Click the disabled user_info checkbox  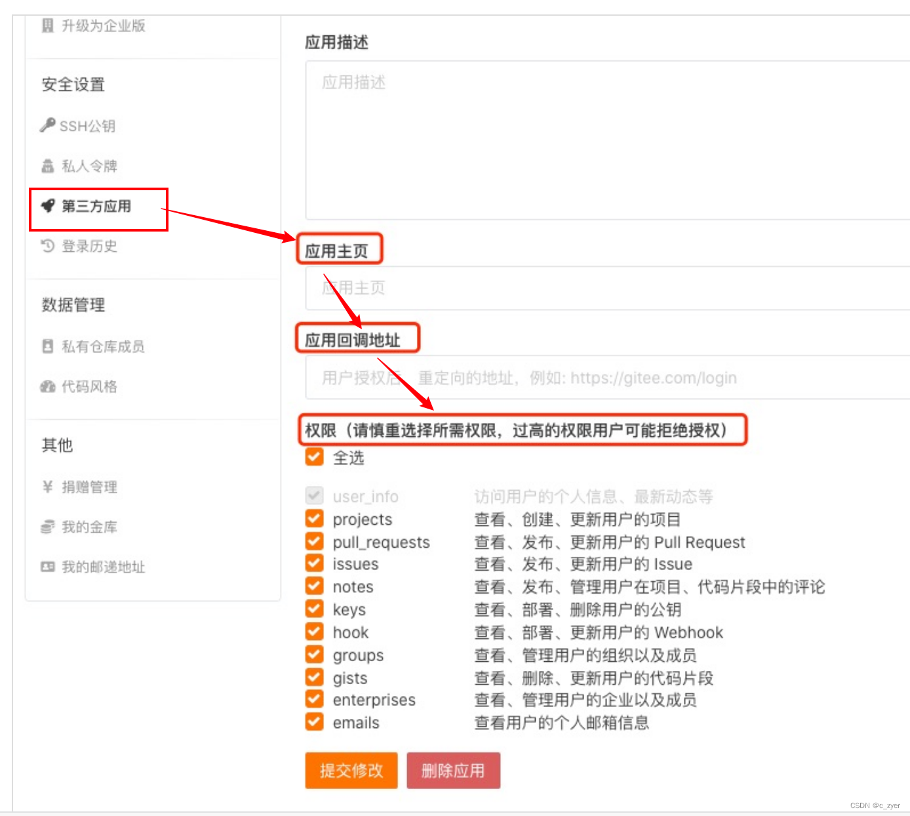tap(315, 495)
